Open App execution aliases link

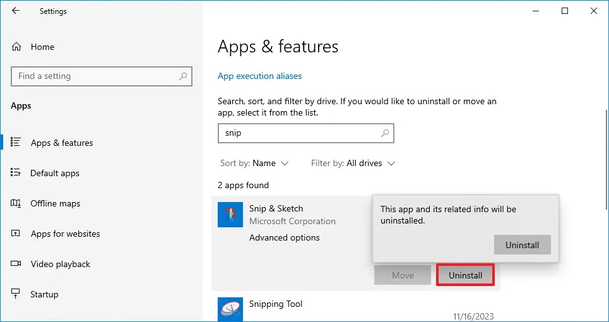(x=259, y=76)
